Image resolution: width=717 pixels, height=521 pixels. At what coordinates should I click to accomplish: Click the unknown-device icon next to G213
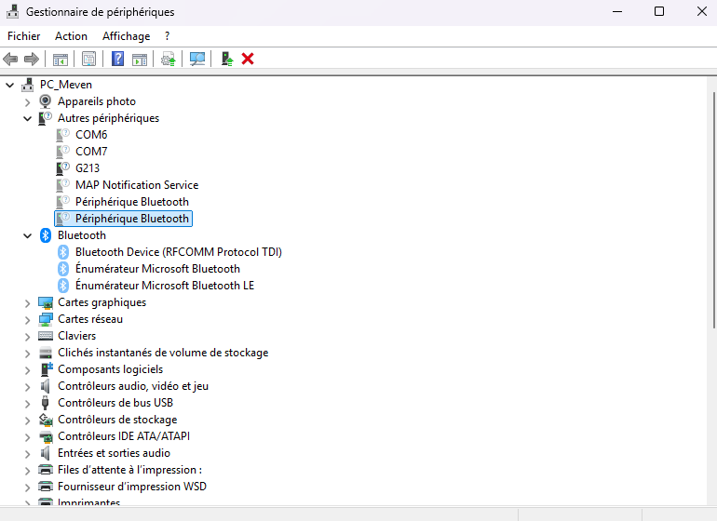pos(63,167)
